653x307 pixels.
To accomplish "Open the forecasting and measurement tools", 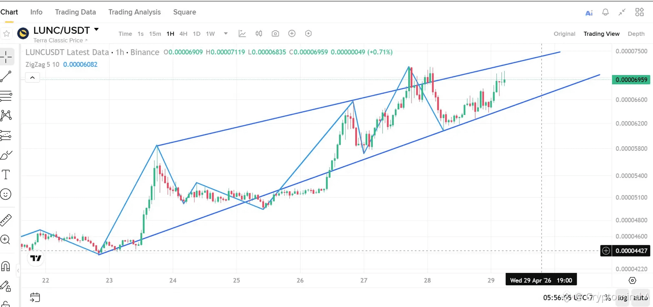I will (x=6, y=135).
